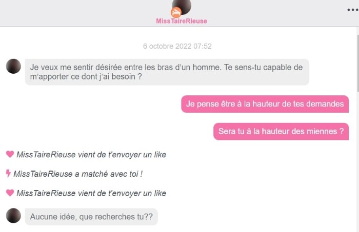
Task: Click the avatar beside the 'Aucune idée' message
Action: point(13,216)
